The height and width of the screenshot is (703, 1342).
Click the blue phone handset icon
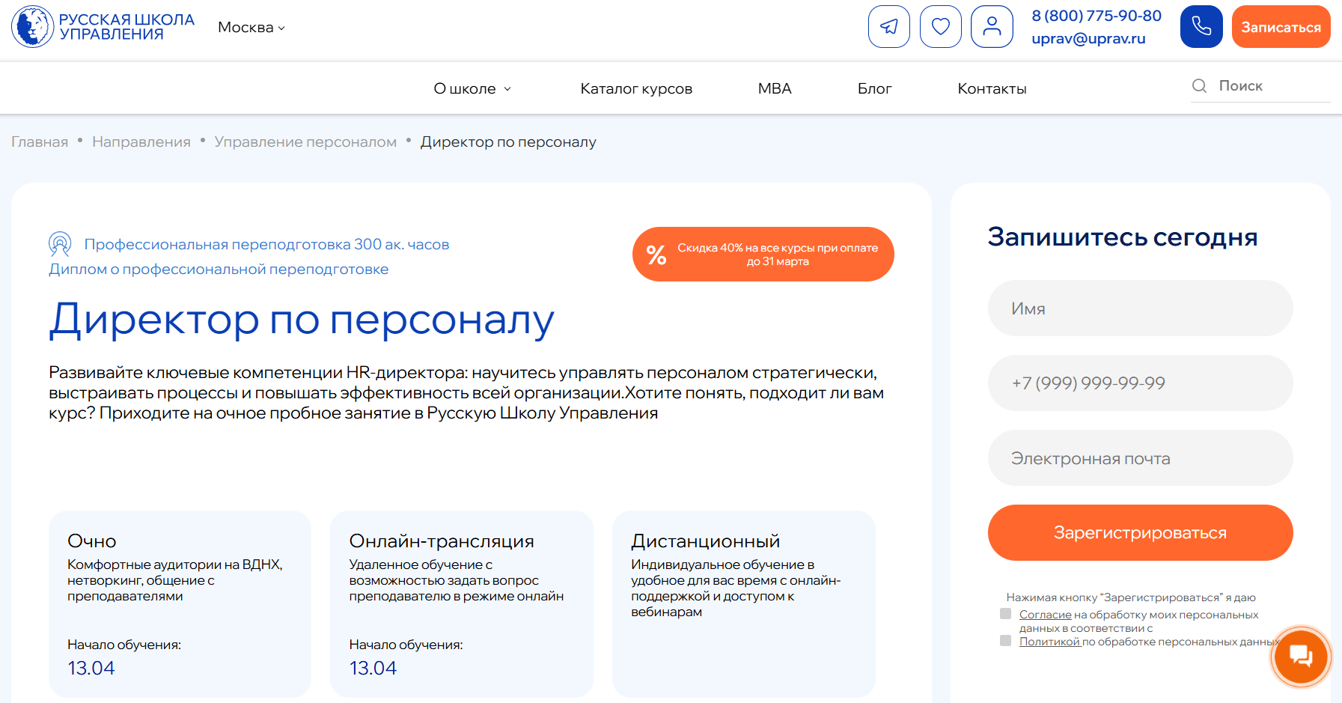(x=1201, y=26)
